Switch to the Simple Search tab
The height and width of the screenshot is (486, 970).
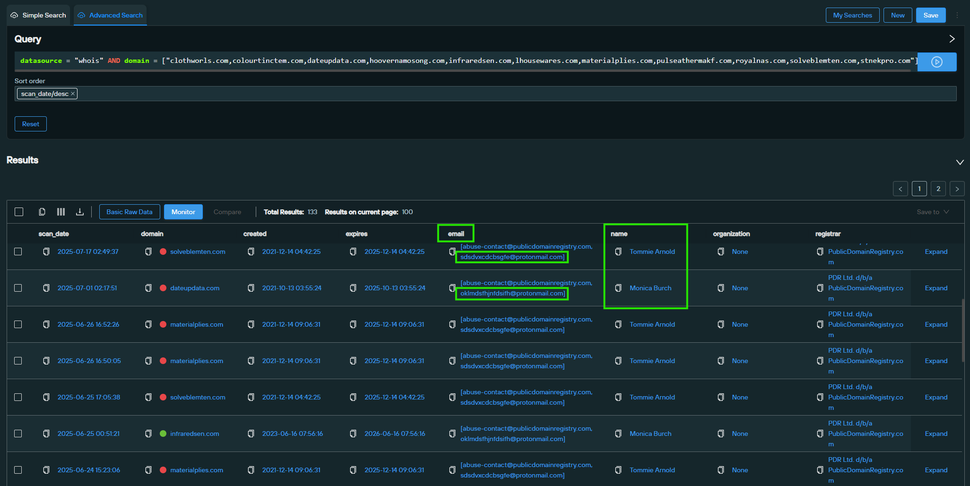(39, 15)
